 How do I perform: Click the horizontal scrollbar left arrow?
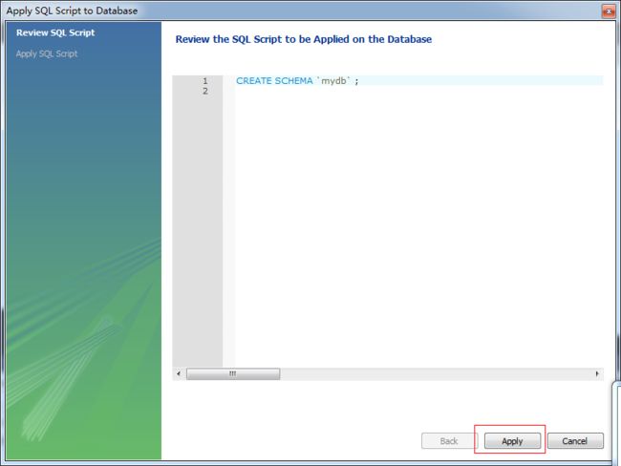pyautogui.click(x=179, y=373)
